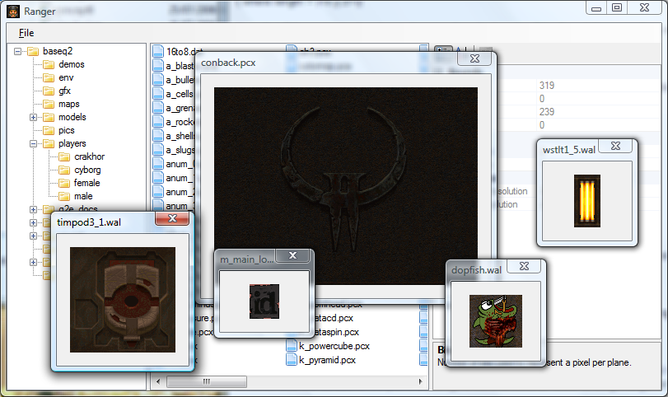Select the k_pyramid.pcx file

pos(326,360)
